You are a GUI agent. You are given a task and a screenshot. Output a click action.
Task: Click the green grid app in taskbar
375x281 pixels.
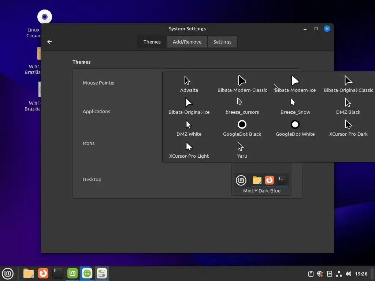(x=87, y=273)
